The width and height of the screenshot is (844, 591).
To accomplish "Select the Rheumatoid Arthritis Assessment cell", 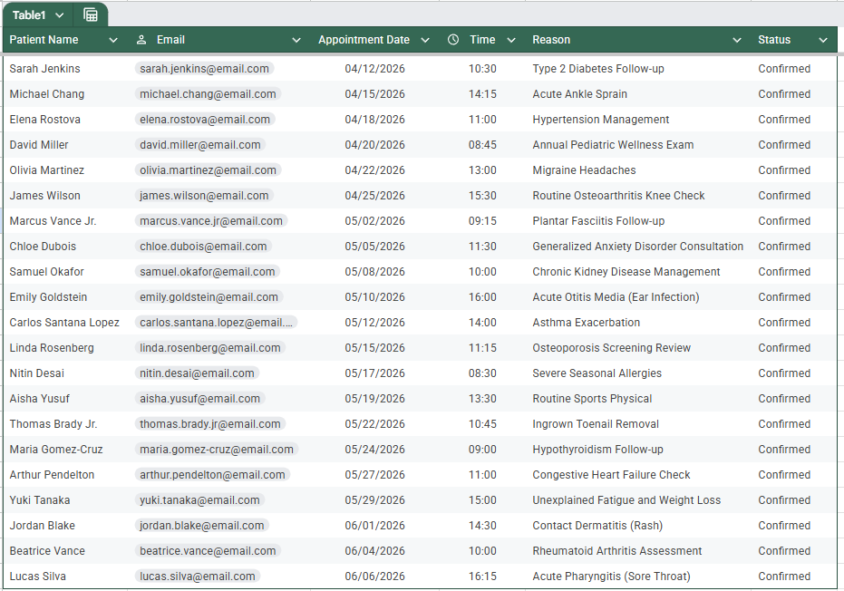I will [616, 550].
